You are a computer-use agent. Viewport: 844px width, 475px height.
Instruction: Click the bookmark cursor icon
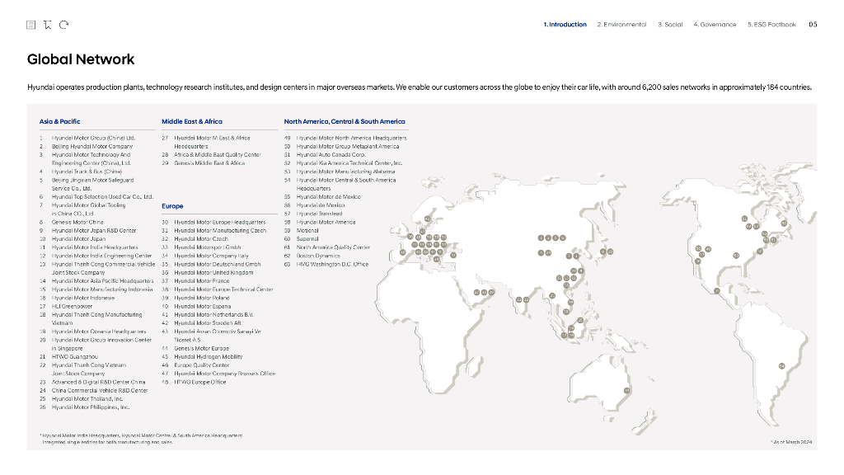tap(47, 25)
